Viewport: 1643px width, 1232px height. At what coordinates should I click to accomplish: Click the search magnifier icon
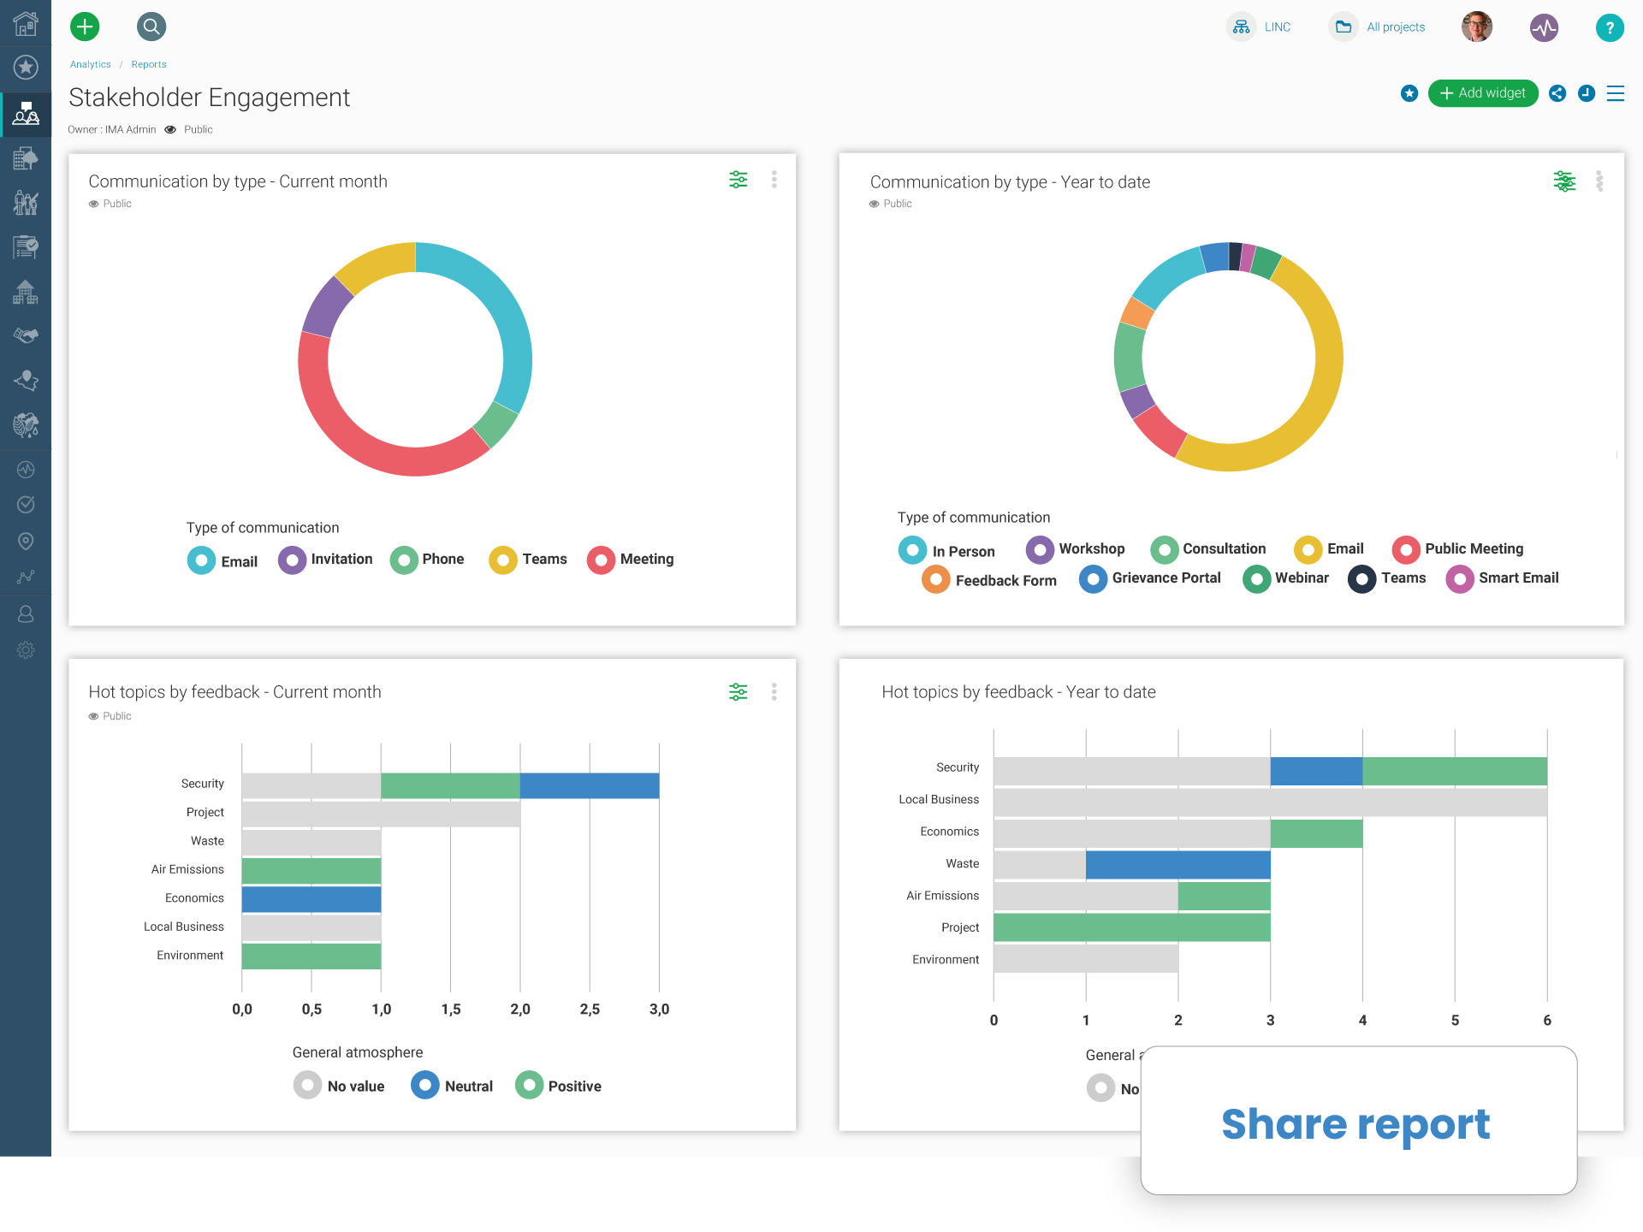click(151, 27)
